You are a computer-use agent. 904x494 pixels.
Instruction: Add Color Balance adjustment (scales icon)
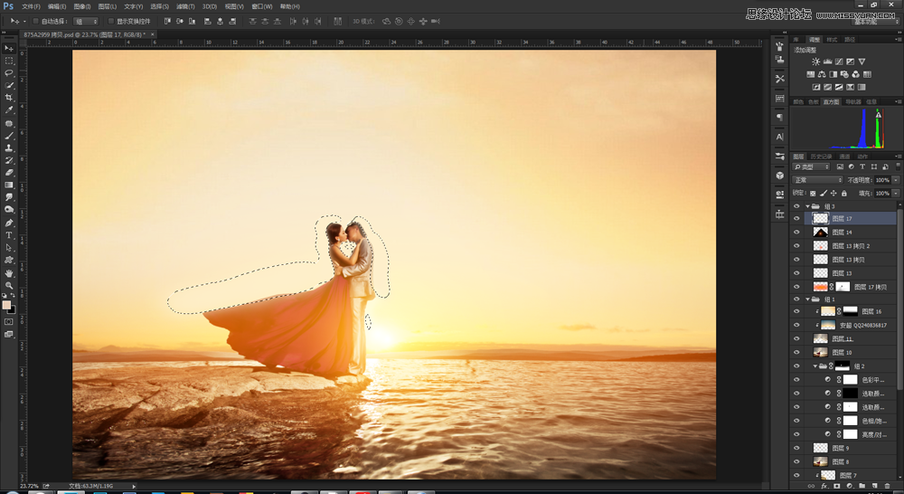(x=822, y=74)
